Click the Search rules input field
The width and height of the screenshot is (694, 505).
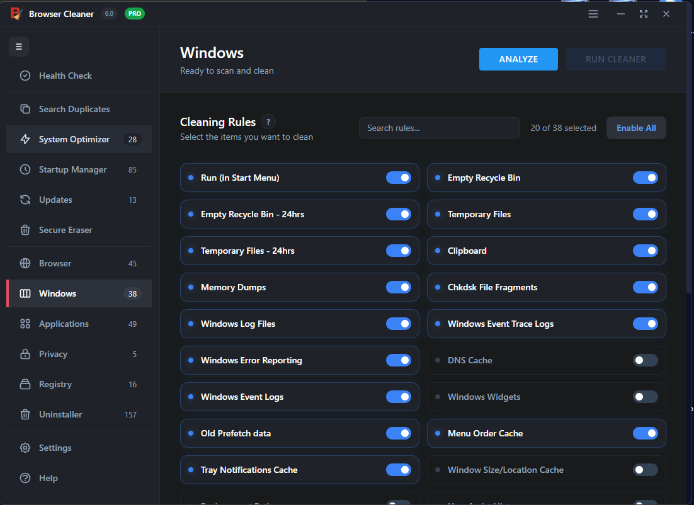pos(439,128)
